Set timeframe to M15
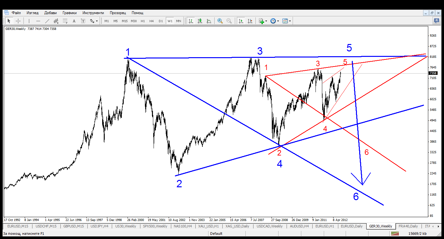444x239 pixels. click(x=125, y=21)
